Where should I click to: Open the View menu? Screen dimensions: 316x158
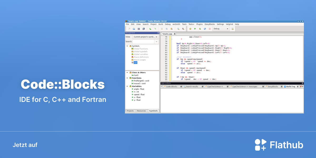139,24
